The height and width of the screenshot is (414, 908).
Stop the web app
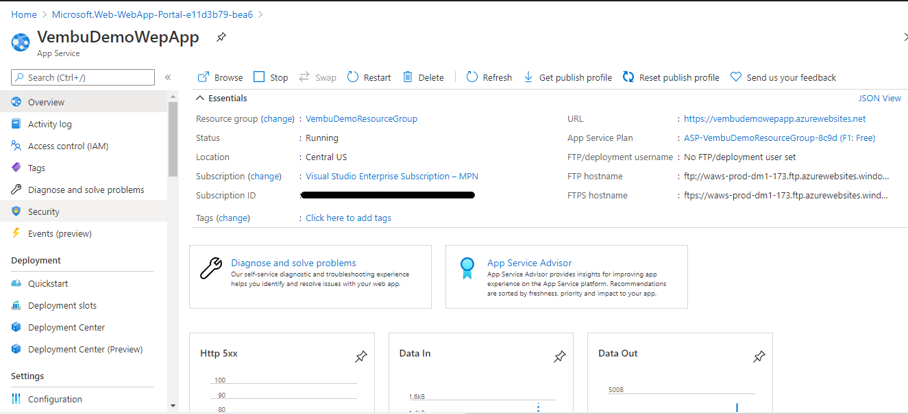[271, 77]
